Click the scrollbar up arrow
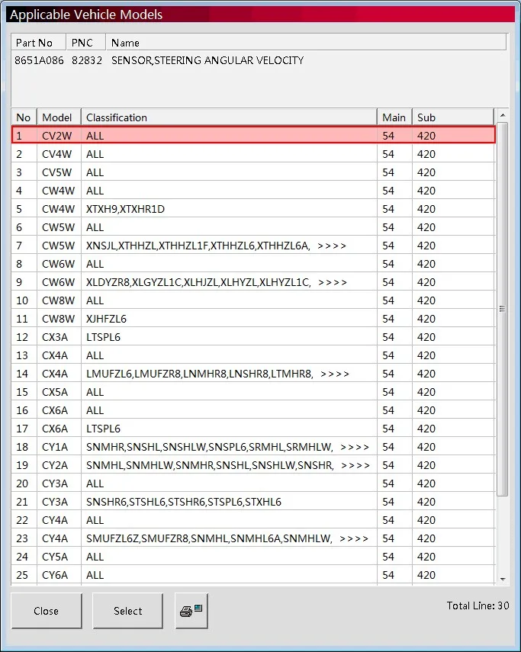Viewport: 521px width, 652px height. 502,114
